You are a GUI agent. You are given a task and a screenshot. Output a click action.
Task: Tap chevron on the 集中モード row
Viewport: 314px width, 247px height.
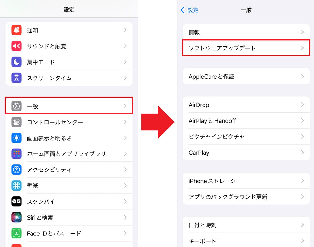(x=125, y=62)
